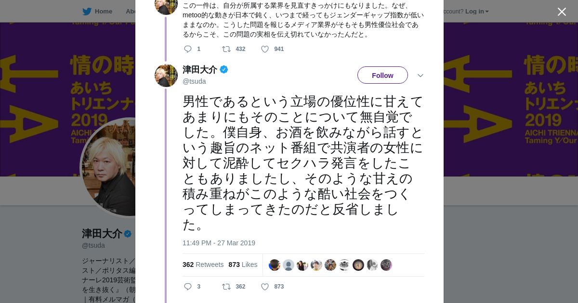Click the verified badge next to 津田大介
The image size is (578, 303).
(224, 70)
